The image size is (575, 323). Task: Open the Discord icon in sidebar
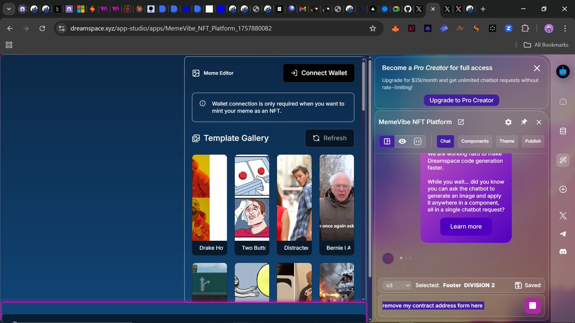click(563, 251)
